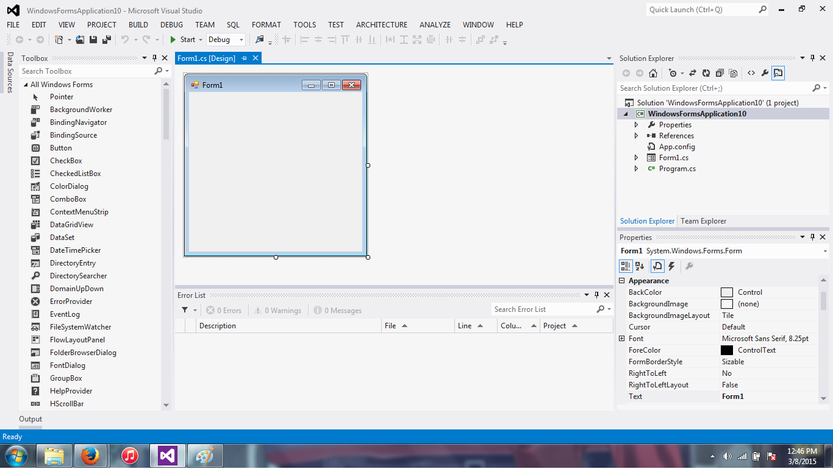Open Firefox from the Windows taskbar
Screen dimensions: 833x469
[90, 456]
